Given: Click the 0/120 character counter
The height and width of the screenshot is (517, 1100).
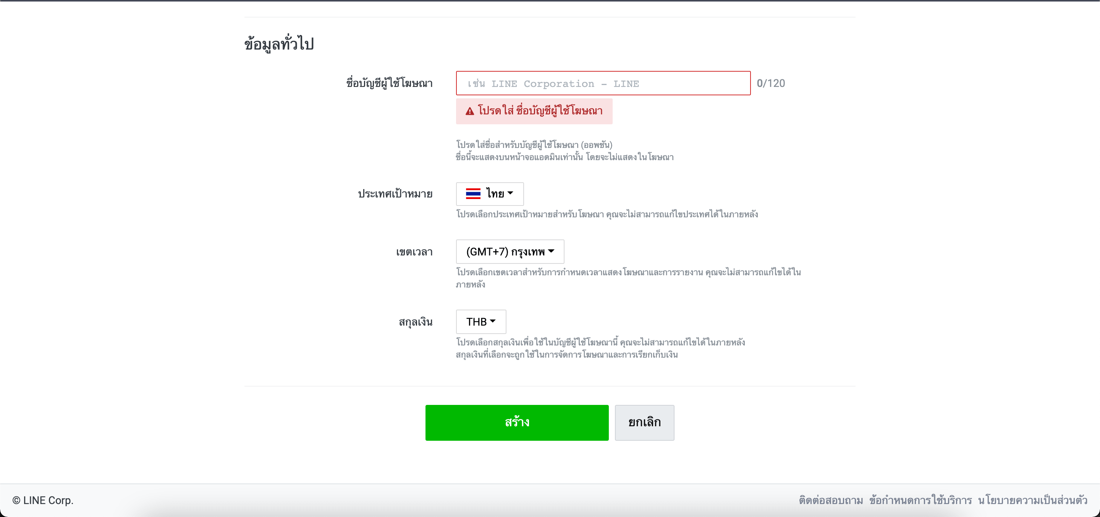Looking at the screenshot, I should (x=771, y=83).
